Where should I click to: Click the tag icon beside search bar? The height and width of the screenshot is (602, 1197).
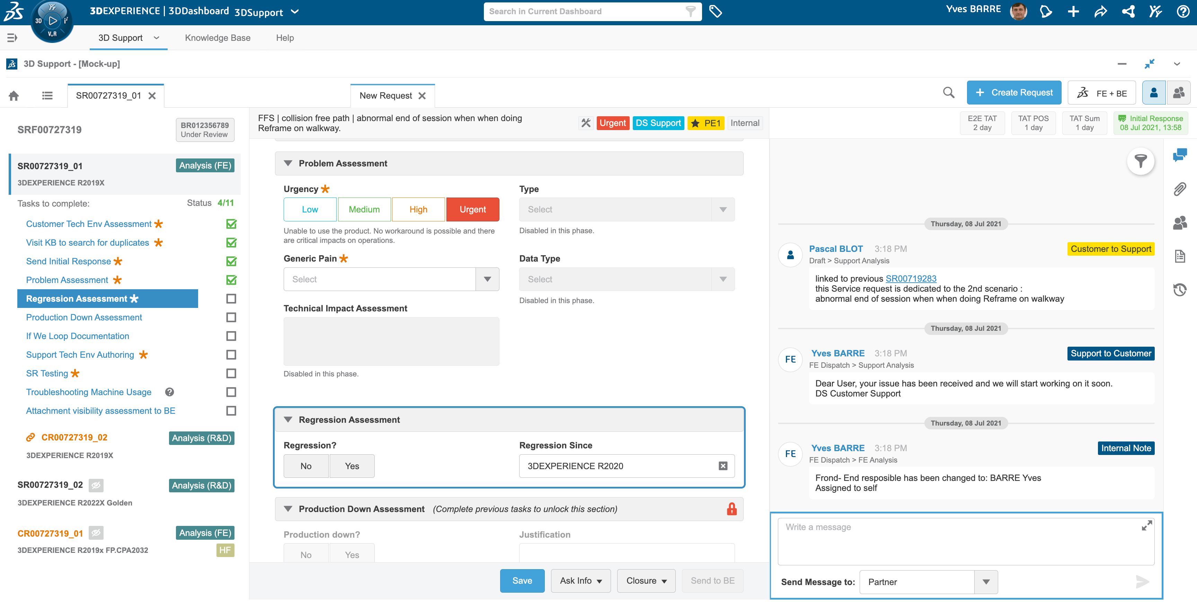pos(715,12)
